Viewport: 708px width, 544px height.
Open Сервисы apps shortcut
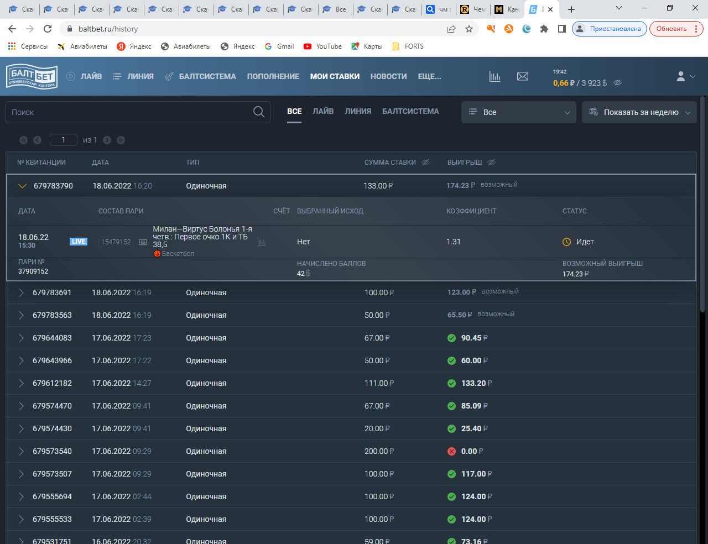point(28,46)
